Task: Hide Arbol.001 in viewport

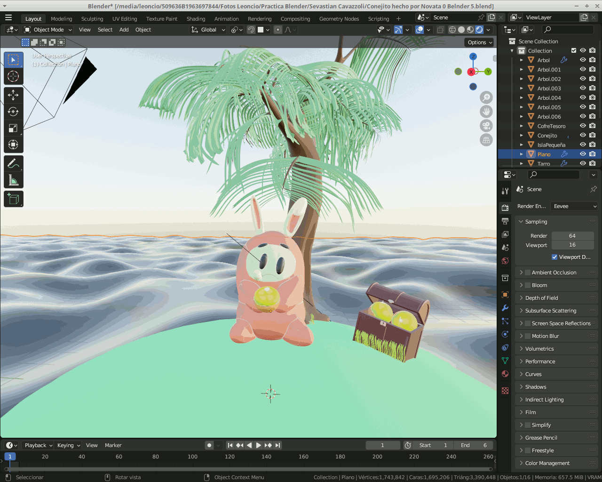Action: point(583,69)
